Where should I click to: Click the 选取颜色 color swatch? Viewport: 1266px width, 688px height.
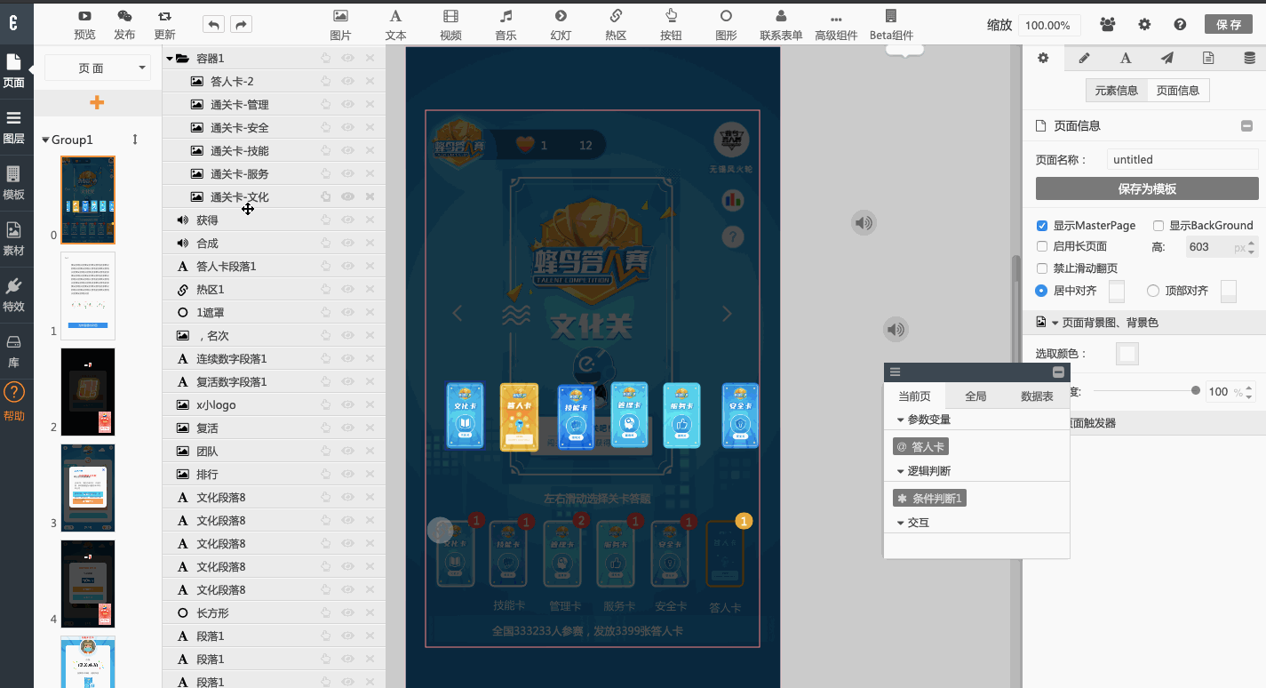(x=1127, y=354)
